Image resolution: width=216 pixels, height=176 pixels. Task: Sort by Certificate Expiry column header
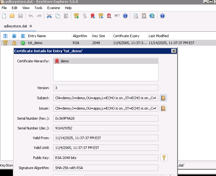tap(126, 36)
